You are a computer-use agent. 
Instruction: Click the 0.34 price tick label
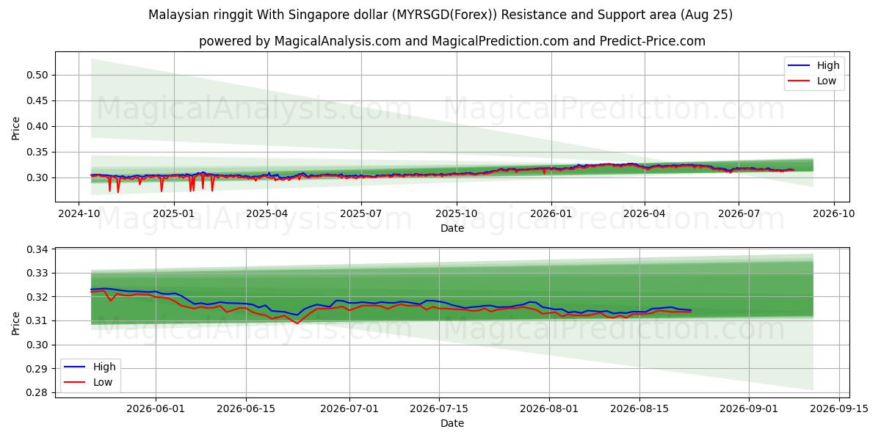click(38, 249)
